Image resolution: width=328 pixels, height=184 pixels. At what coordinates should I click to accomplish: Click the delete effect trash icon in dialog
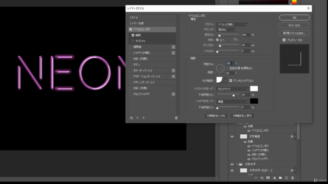[176, 118]
